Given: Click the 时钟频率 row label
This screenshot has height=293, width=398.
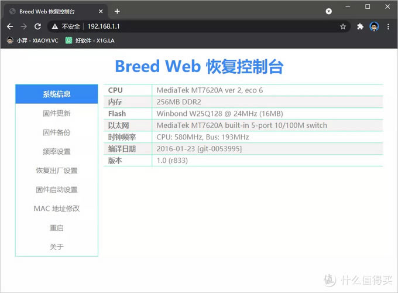Looking at the screenshot, I should (122, 137).
